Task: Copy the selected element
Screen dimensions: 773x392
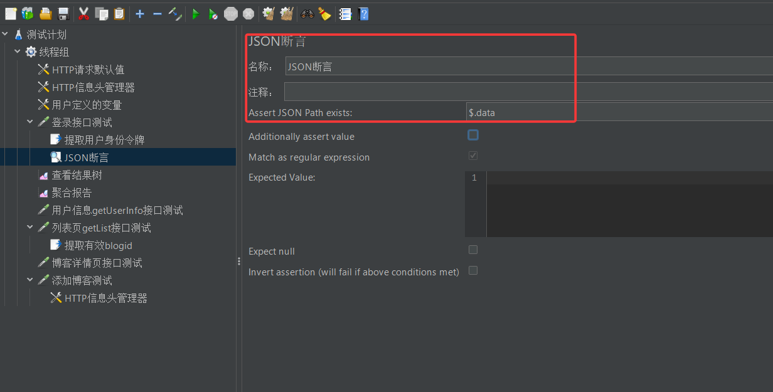Action: click(101, 13)
